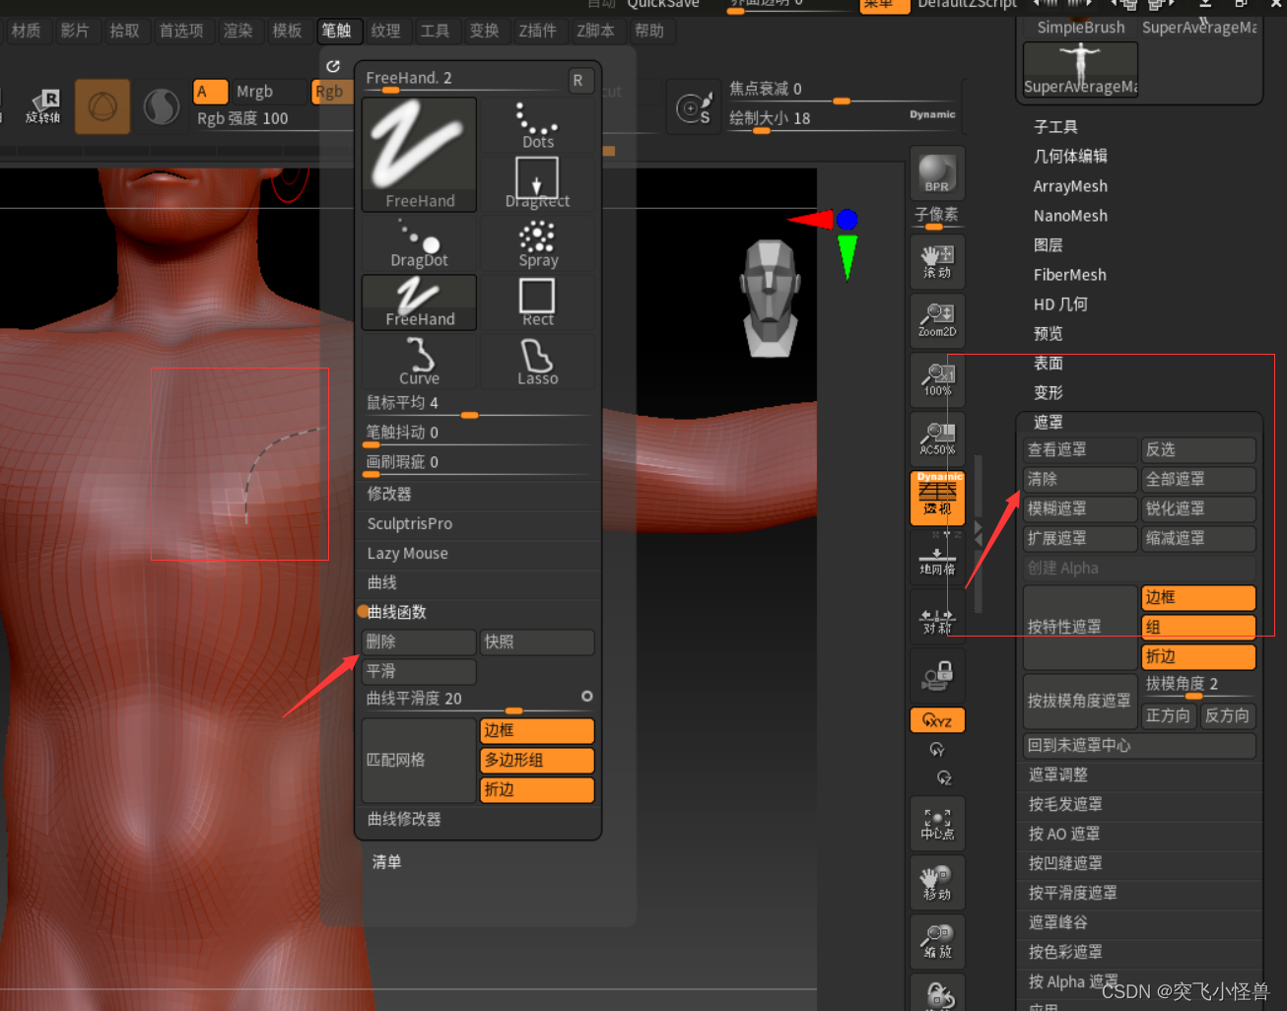Toggle the A channel button

coord(210,92)
